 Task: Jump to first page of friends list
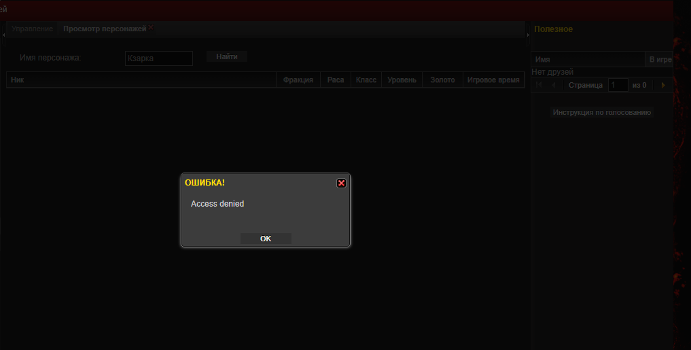[x=539, y=85]
